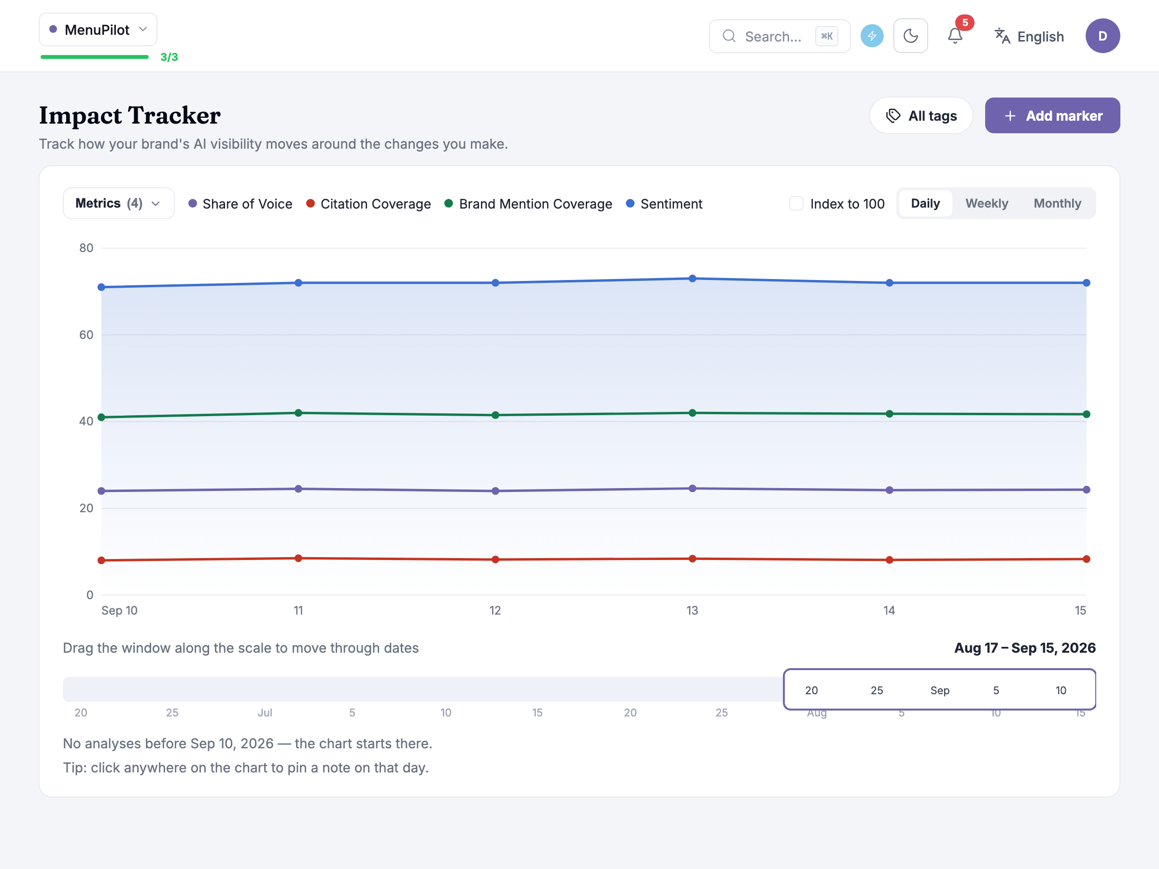Open notifications bell with 5 badge

pos(955,36)
